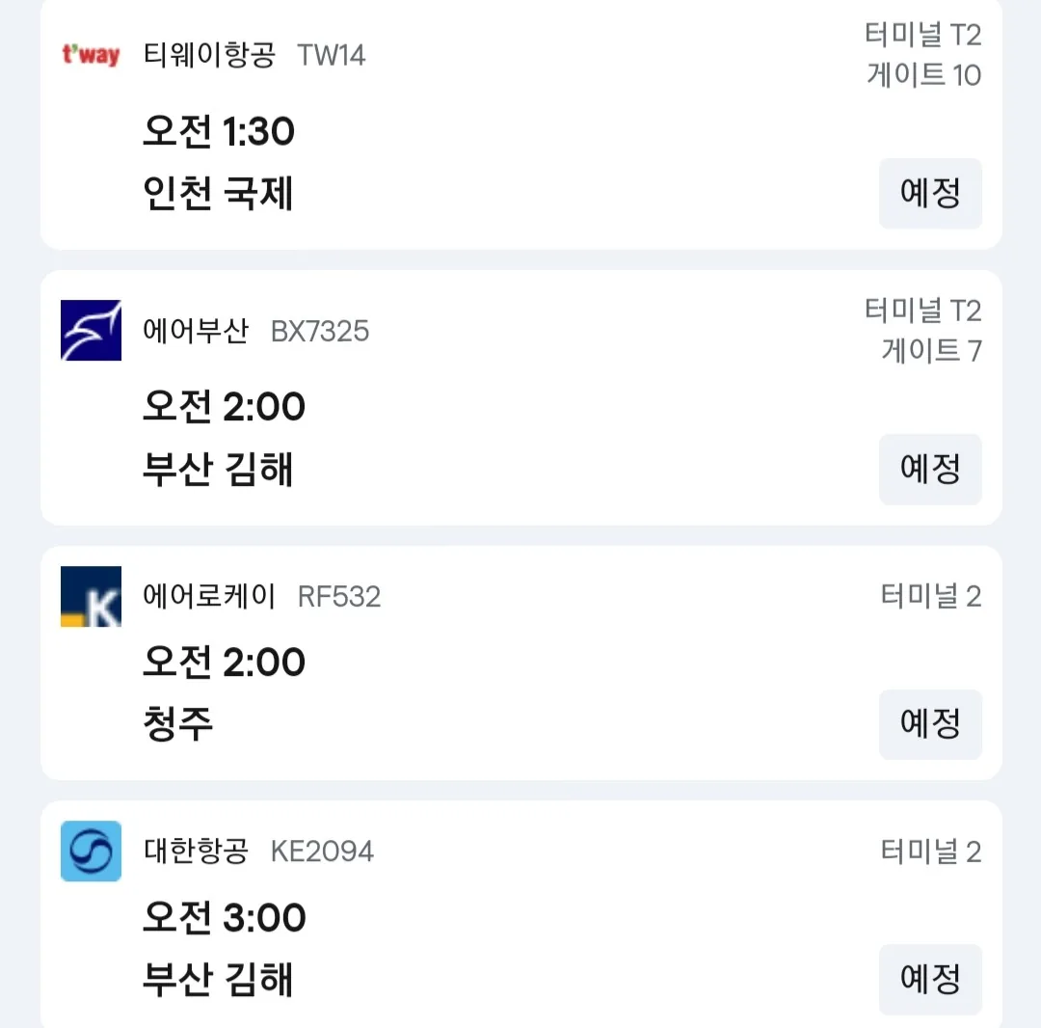Tap 터미널 T2 게이트 7 info

922,330
